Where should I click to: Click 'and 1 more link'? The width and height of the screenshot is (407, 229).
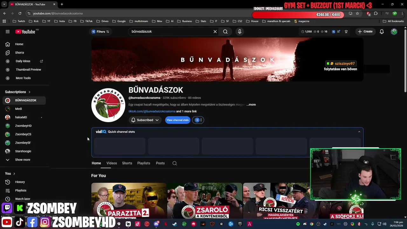point(186,111)
